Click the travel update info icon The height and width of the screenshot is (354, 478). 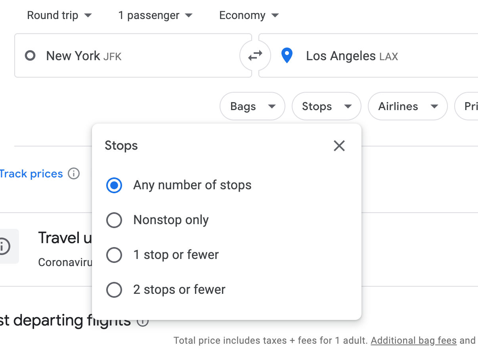coord(4,246)
